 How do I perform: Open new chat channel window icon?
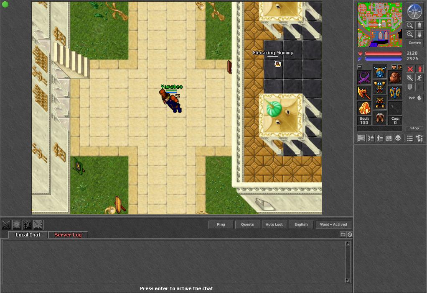[343, 234]
